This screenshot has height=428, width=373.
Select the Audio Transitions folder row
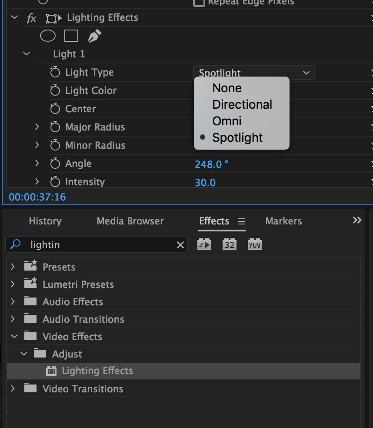183,319
